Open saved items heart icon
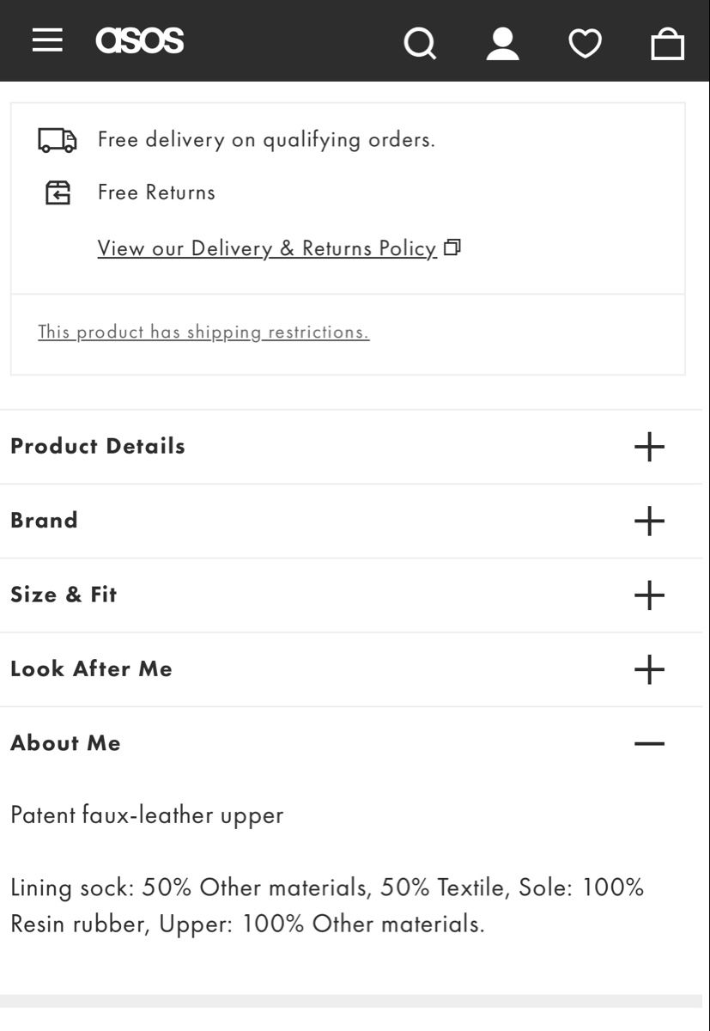Viewport: 710px width, 1031px height. point(586,43)
